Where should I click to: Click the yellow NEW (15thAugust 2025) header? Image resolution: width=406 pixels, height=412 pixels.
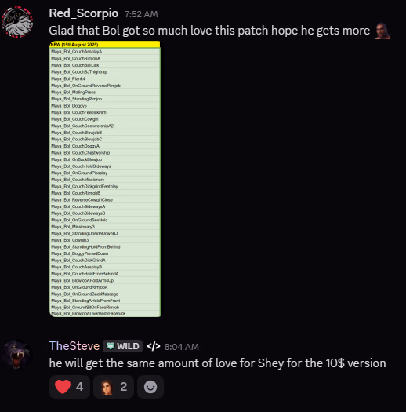(x=105, y=45)
